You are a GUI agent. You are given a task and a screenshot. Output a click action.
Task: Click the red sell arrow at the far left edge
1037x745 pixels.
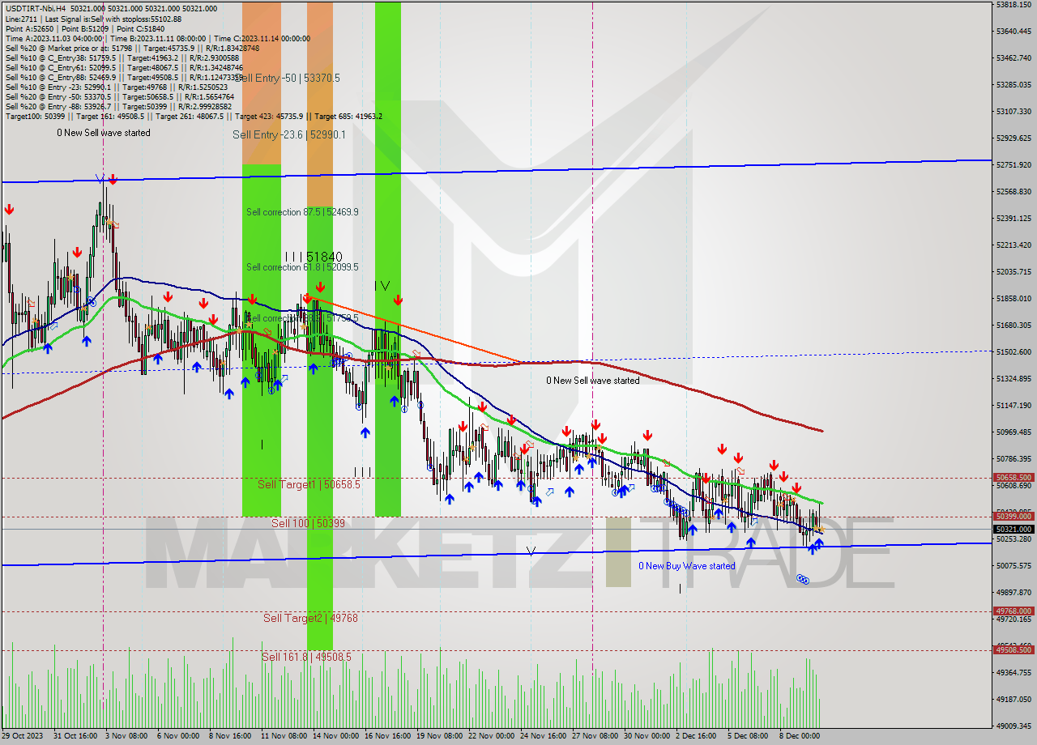tap(9, 210)
